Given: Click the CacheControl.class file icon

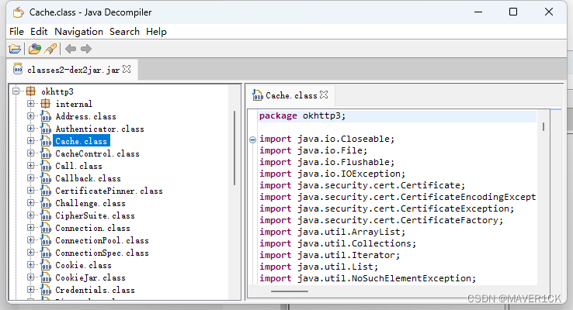Looking at the screenshot, I should (46, 153).
